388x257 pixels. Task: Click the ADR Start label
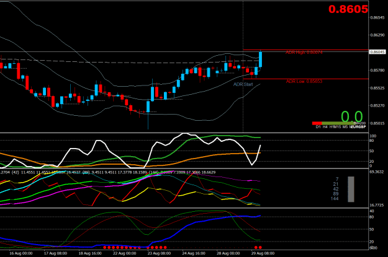243,84
